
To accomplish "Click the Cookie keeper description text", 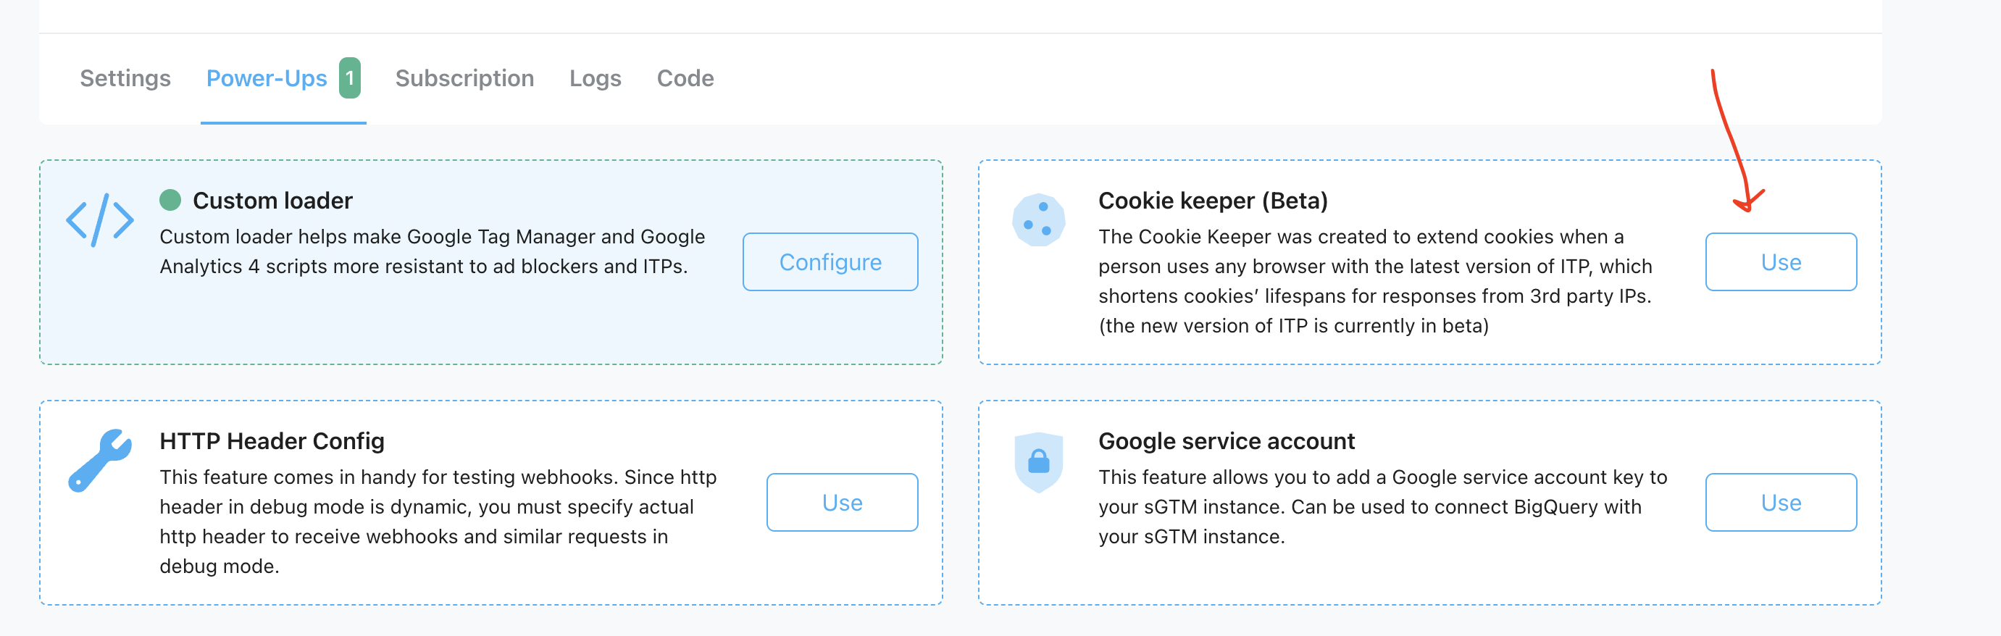I will tap(1375, 281).
